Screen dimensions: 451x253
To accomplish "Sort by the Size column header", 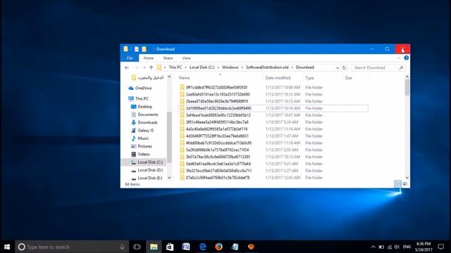I will click(x=348, y=78).
